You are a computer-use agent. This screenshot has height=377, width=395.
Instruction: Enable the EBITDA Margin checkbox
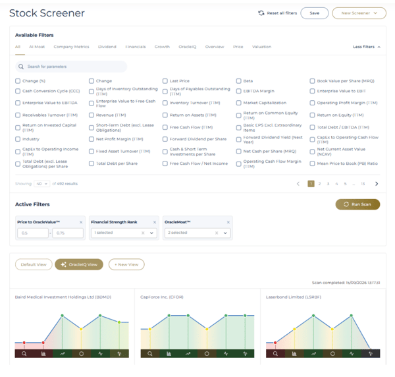coord(238,91)
